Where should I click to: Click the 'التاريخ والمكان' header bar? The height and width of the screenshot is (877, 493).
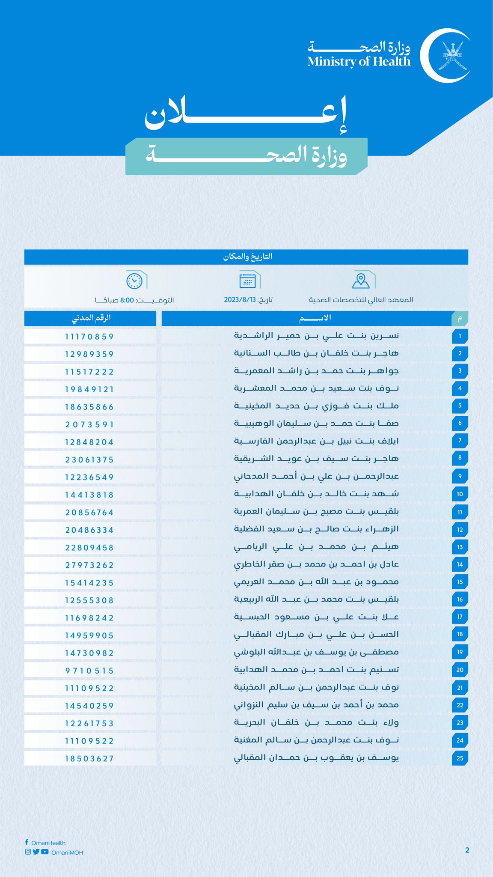[246, 257]
